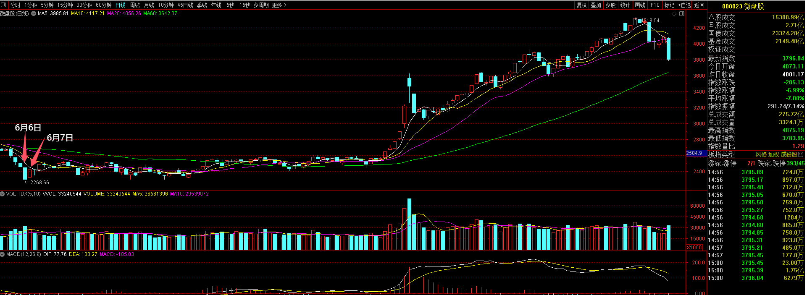This screenshot has width=807, height=295.
Task: Select the 15分钟 period tab
Action: (x=65, y=5)
